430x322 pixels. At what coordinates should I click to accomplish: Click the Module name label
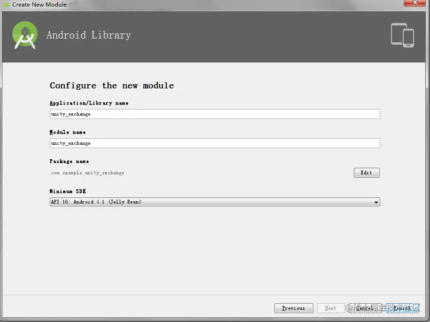(68, 132)
